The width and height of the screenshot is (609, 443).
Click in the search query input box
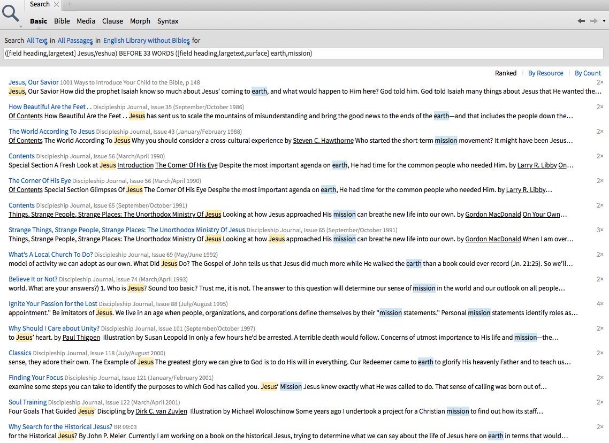(303, 54)
